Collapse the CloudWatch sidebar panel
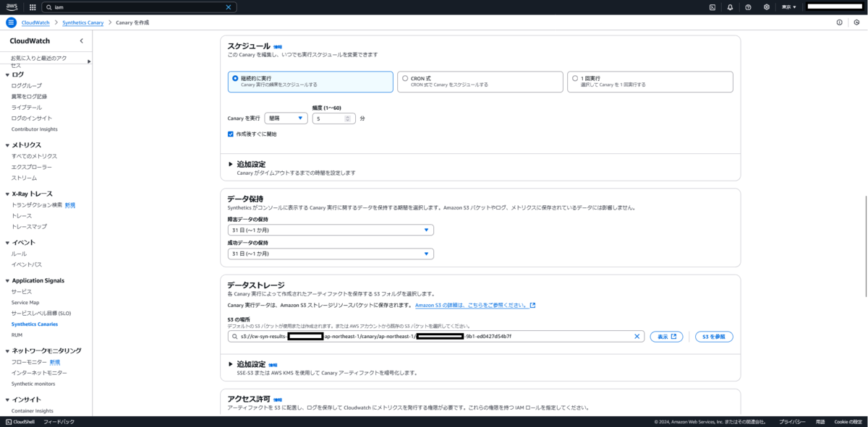868x427 pixels. point(82,40)
